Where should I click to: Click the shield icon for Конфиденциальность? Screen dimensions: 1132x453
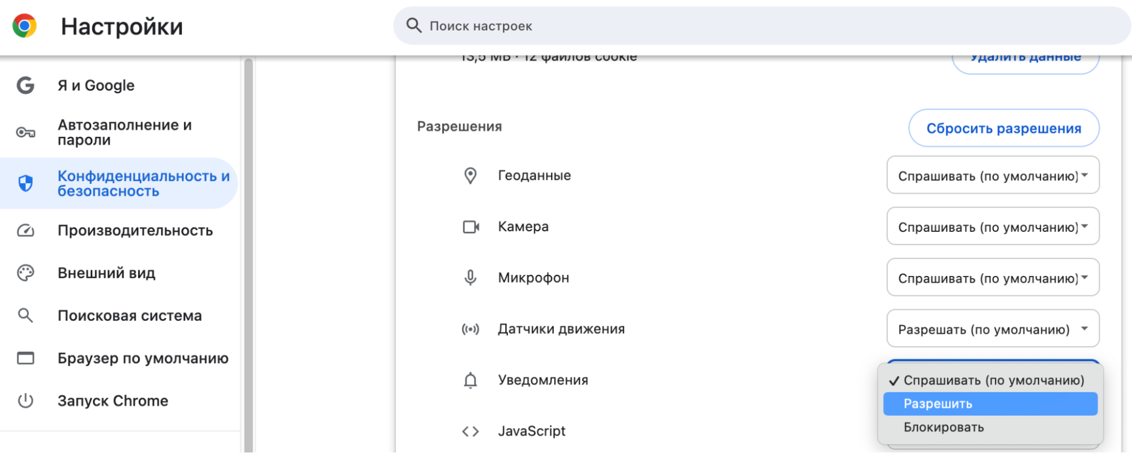[x=25, y=183]
